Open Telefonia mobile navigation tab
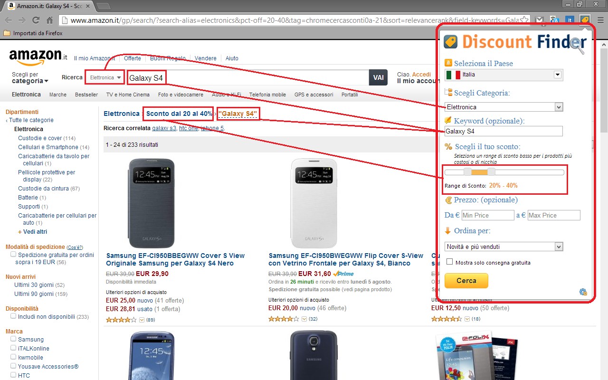This screenshot has height=380, width=608. [267, 95]
